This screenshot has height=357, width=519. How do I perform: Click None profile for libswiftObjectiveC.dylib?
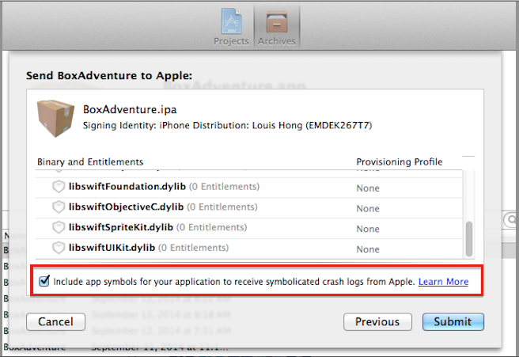(368, 209)
